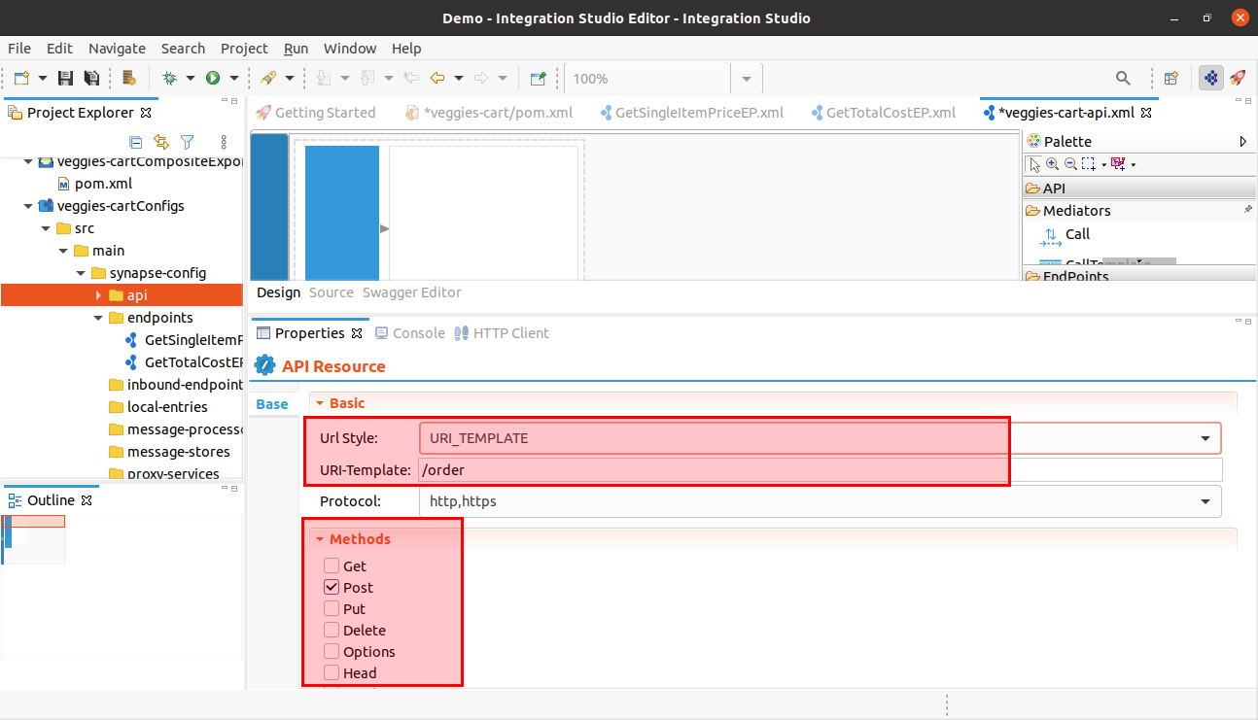Collapse the Methods section
The height and width of the screenshot is (720, 1258).
[319, 539]
